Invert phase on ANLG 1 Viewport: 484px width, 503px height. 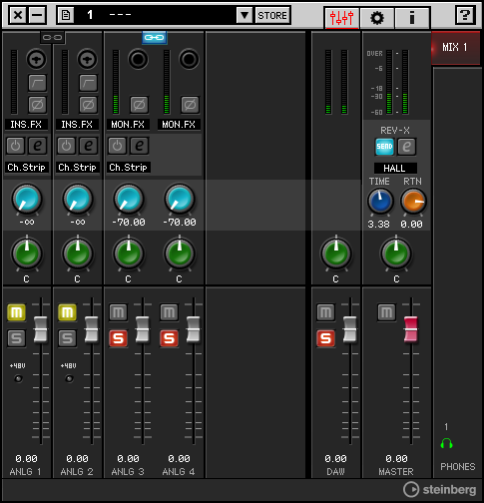coord(37,105)
